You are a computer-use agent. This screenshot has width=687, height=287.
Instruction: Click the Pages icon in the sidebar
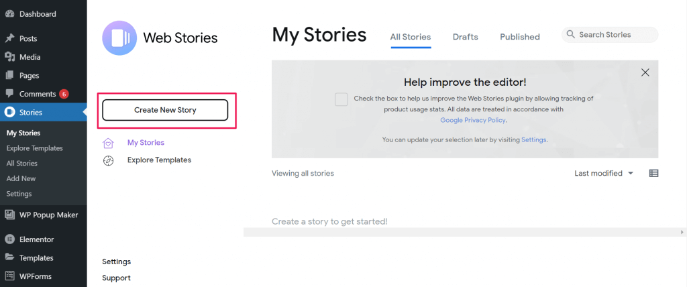(9, 75)
